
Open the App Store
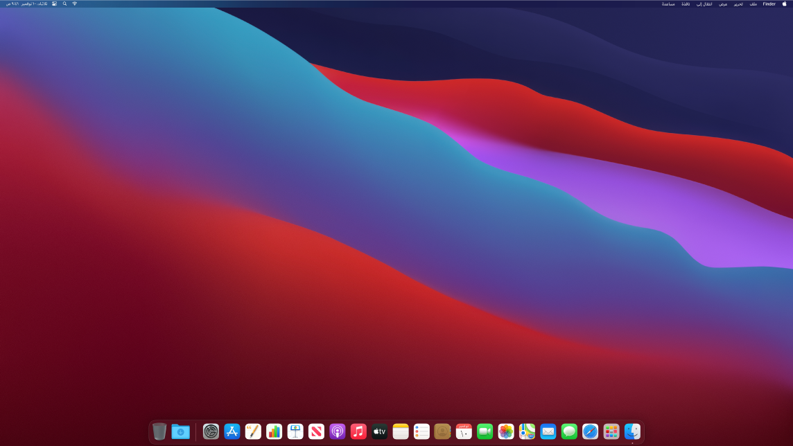tap(232, 431)
